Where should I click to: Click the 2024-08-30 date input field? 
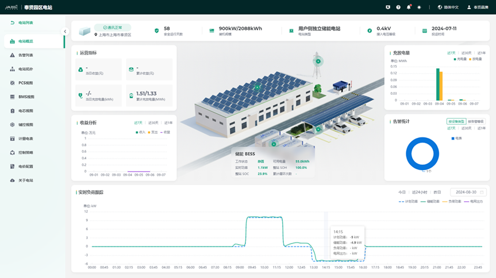tap(466, 192)
